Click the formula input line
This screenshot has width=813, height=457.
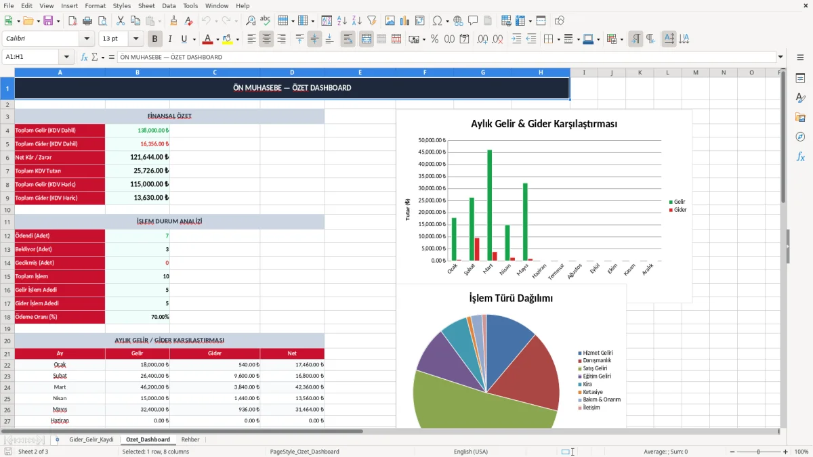446,58
